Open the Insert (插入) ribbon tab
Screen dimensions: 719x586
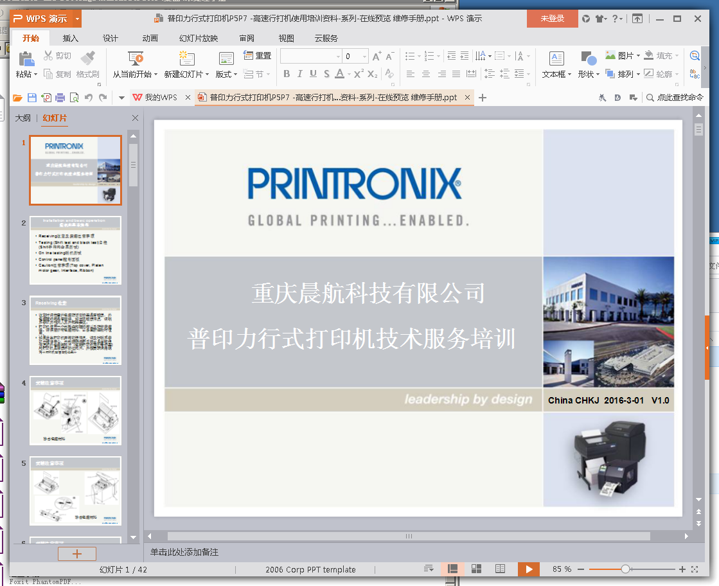[x=70, y=38]
